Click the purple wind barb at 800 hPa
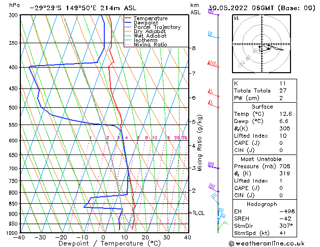This screenshot has height=247, width=320. pos(214,188)
